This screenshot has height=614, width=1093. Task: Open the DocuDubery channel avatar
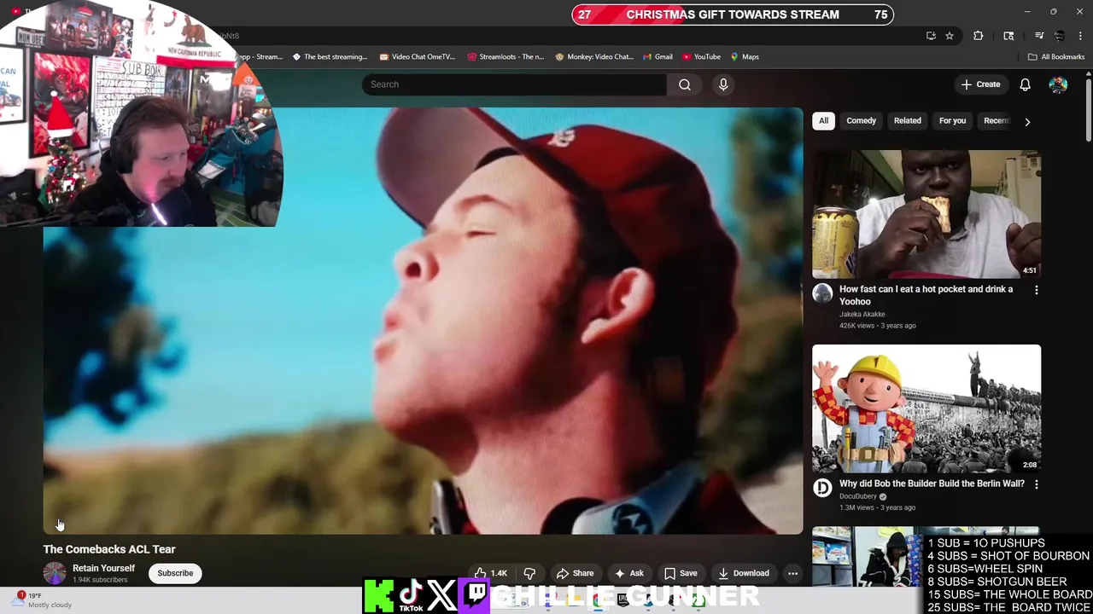[822, 488]
